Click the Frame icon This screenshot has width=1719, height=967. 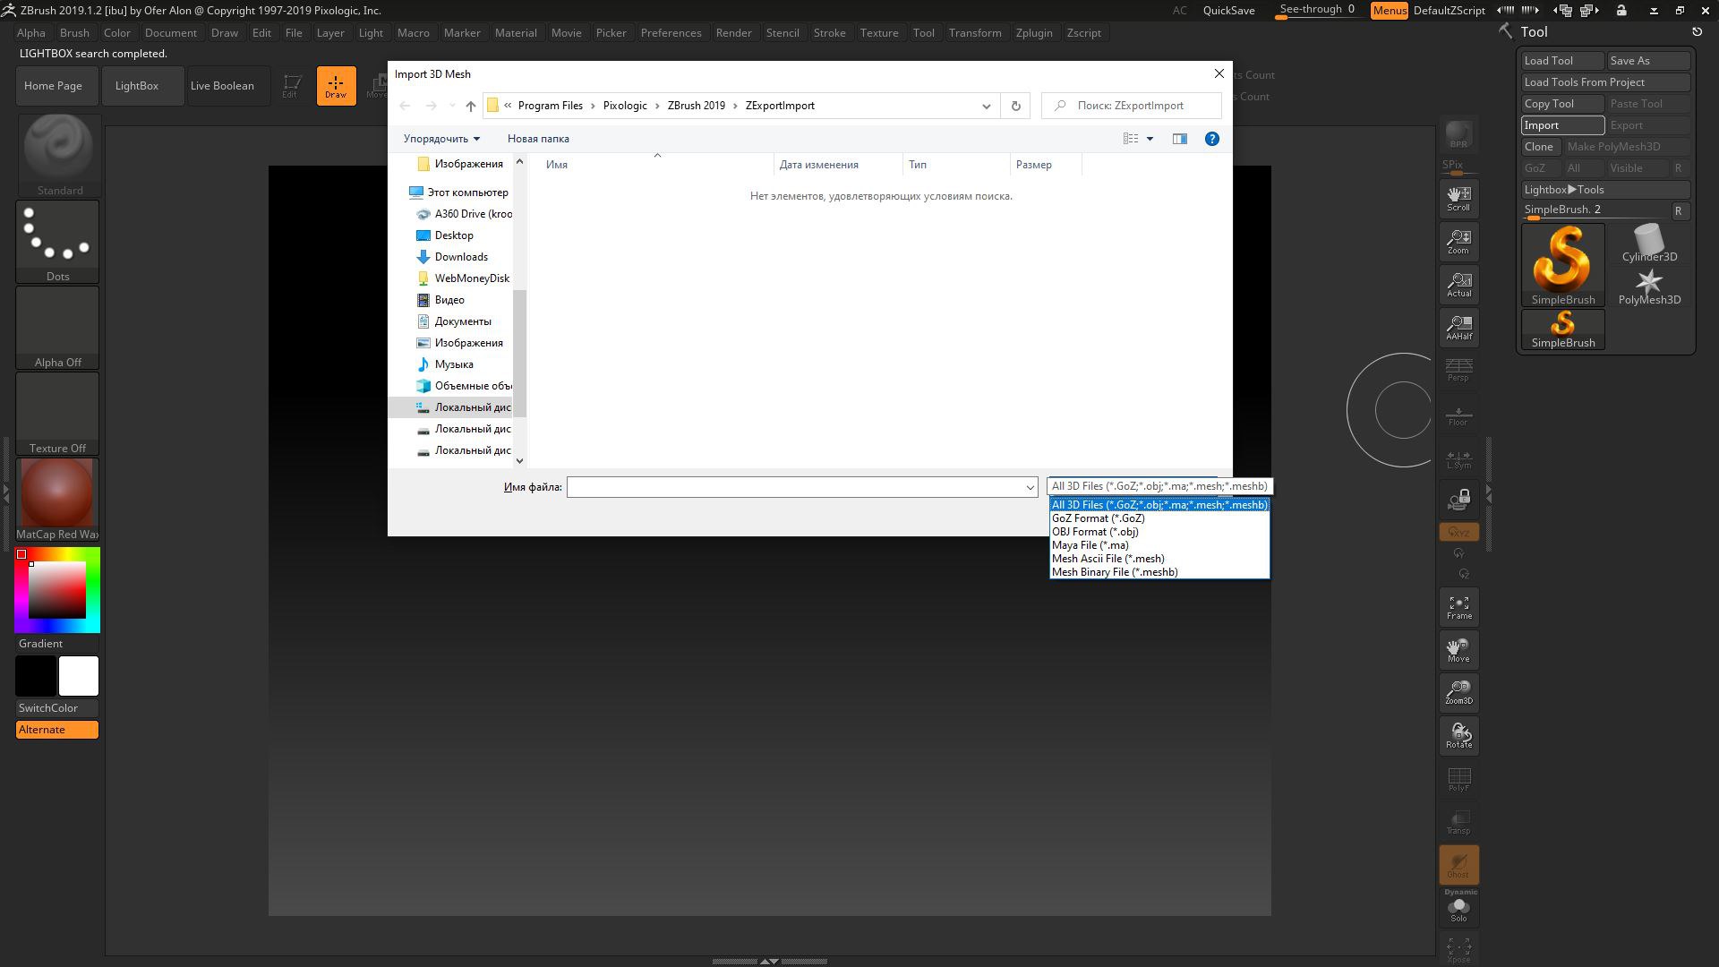1458,607
